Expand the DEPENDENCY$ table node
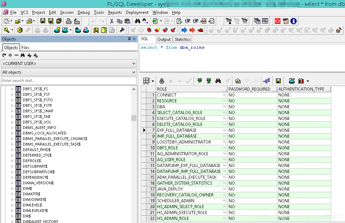Viewport: 345px width, 223px height. point(12,177)
